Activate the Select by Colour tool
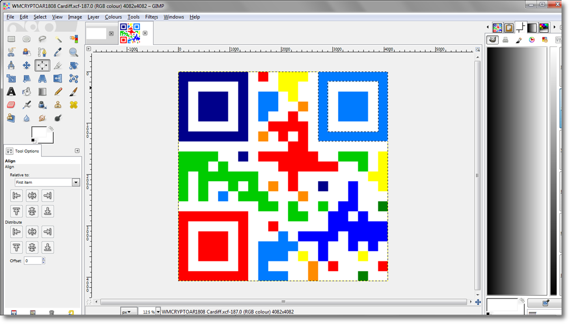570x324 pixels. click(73, 39)
